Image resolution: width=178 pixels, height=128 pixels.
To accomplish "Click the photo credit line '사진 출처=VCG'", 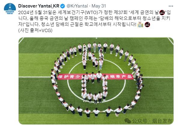I will tap(35, 30).
